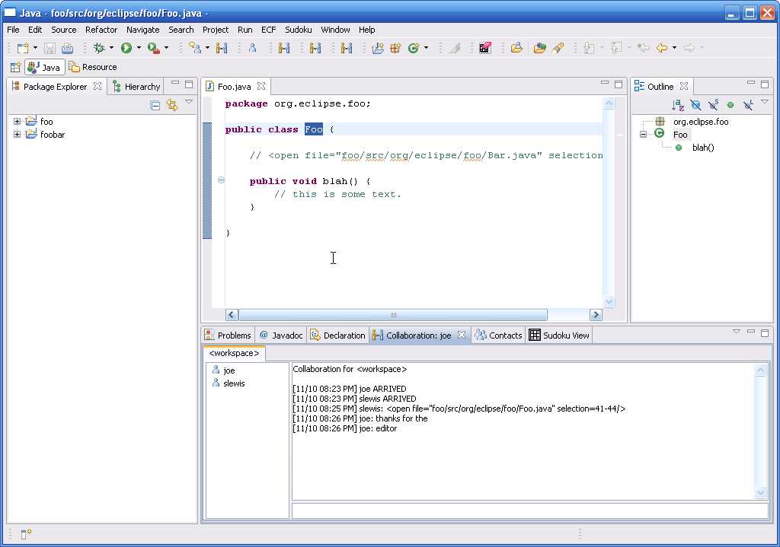
Task: Toggle Hide Local Types in Outline
Action: (748, 105)
